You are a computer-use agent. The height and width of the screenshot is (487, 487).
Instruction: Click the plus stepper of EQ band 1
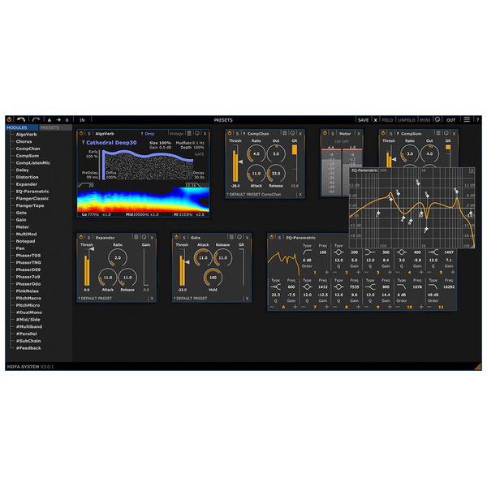(x=326, y=272)
